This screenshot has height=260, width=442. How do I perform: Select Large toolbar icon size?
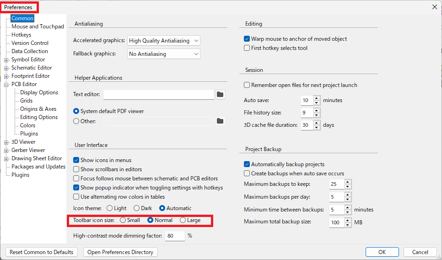(183, 220)
